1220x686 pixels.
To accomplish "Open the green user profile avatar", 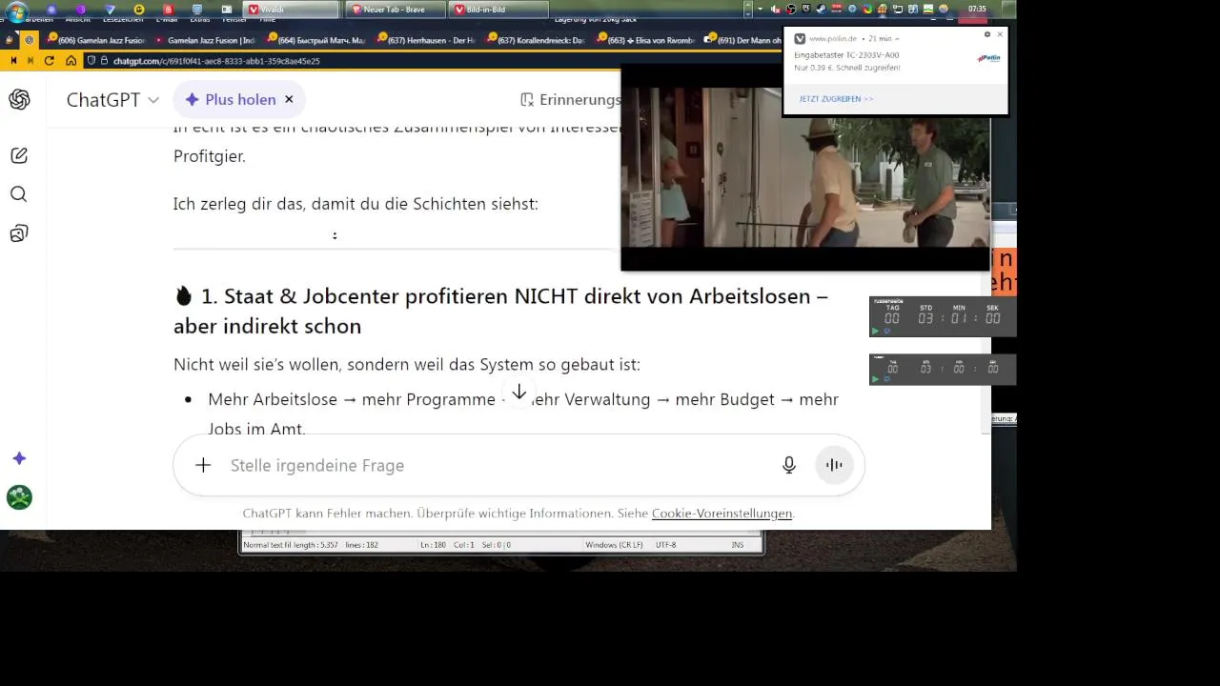I will 19,497.
